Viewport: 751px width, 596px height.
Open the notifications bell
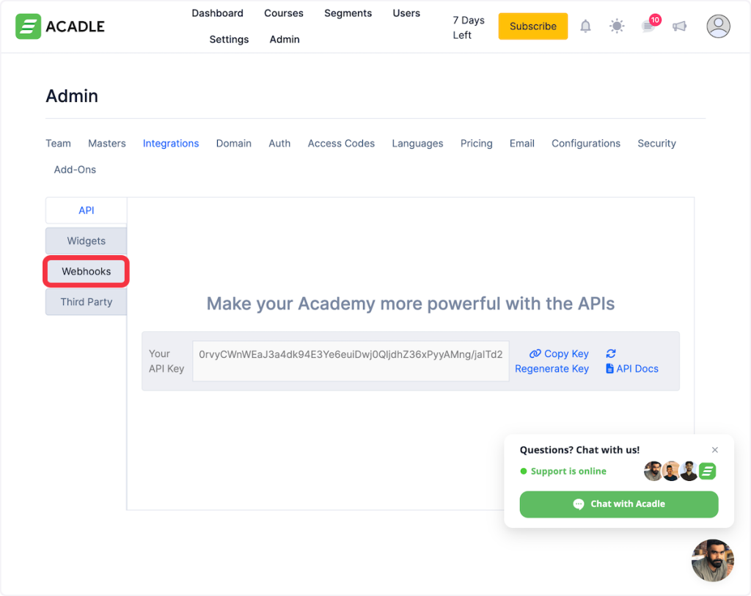point(585,26)
